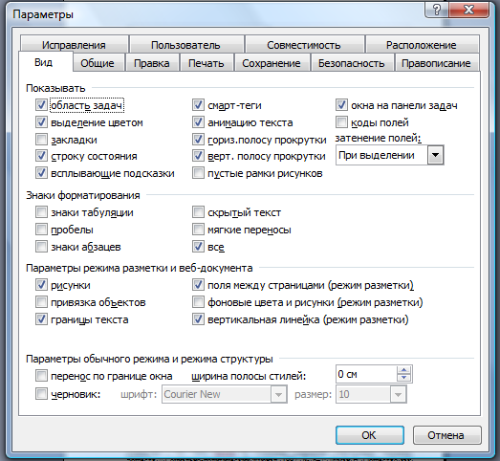Enable скрытый текст checkbox
This screenshot has width=500, height=461.
click(x=198, y=212)
